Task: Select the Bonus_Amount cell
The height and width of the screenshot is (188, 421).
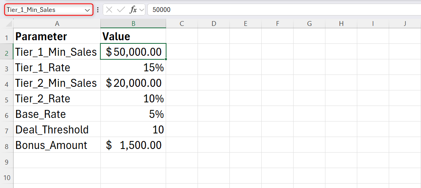Action: click(57, 145)
